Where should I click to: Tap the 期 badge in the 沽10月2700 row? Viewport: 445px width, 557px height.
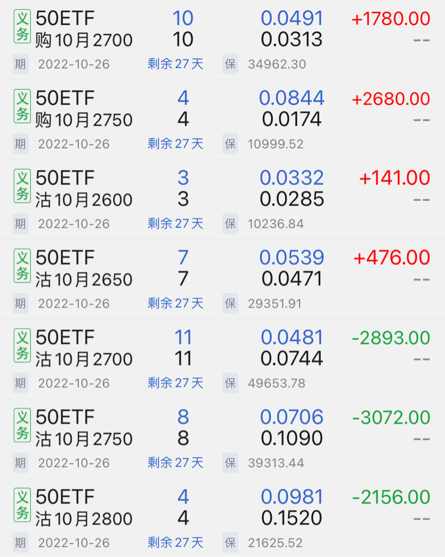20,383
